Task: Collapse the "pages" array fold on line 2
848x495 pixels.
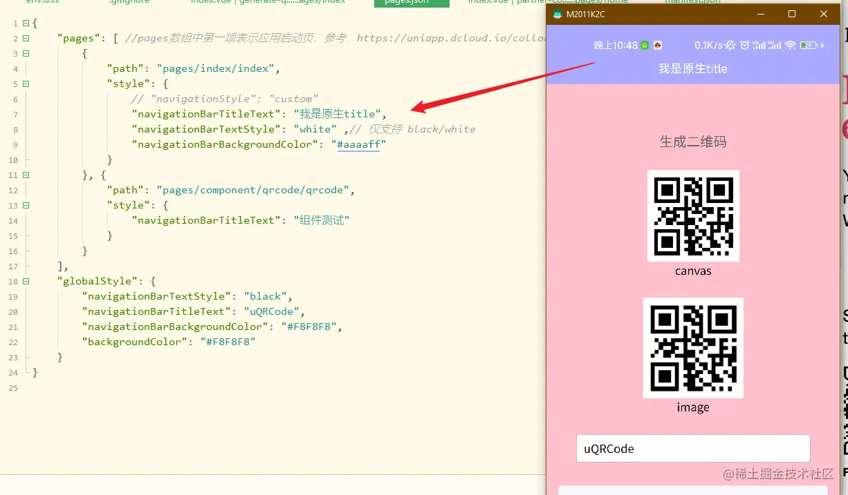Action: pyautogui.click(x=26, y=38)
